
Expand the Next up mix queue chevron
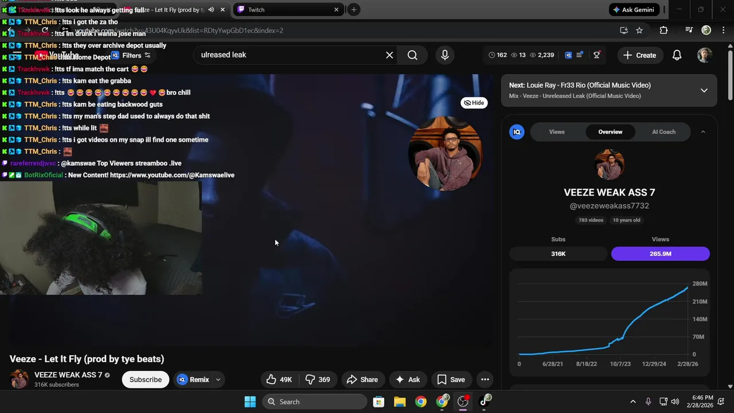pyautogui.click(x=704, y=91)
